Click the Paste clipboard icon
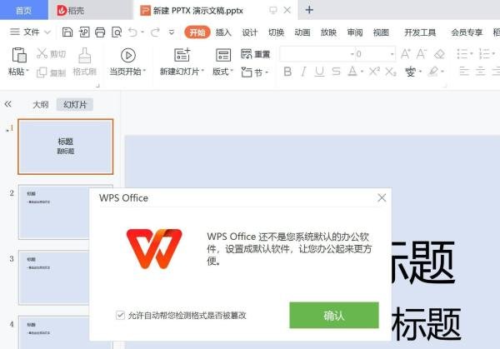 coord(19,55)
